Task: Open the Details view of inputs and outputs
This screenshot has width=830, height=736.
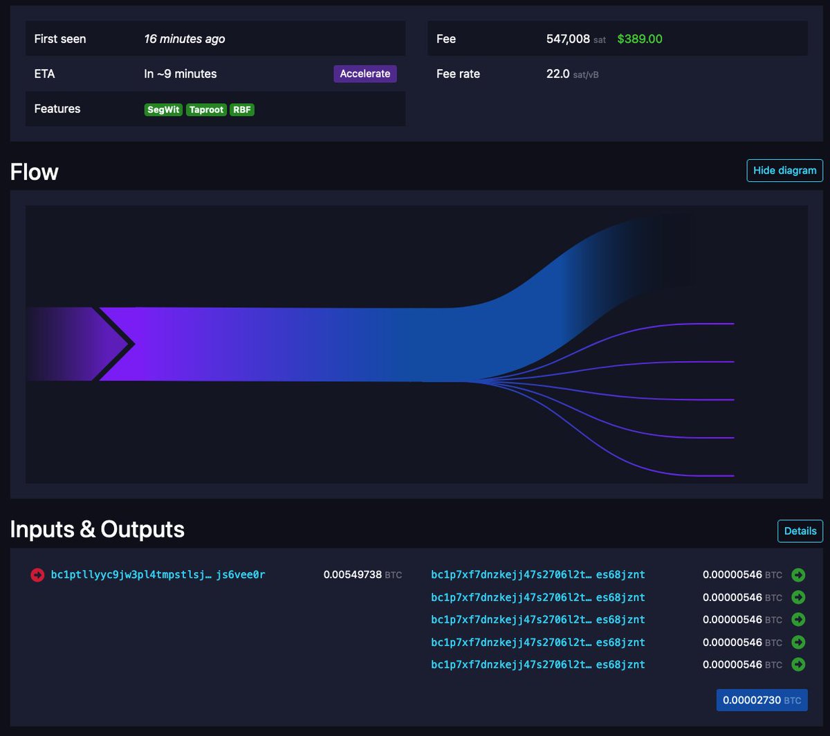Action: pyautogui.click(x=800, y=531)
